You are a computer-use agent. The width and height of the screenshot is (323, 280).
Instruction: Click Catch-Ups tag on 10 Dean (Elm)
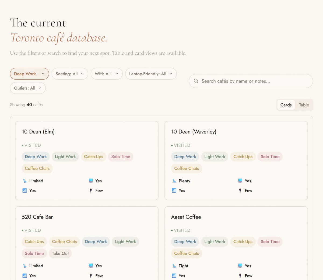(x=93, y=156)
